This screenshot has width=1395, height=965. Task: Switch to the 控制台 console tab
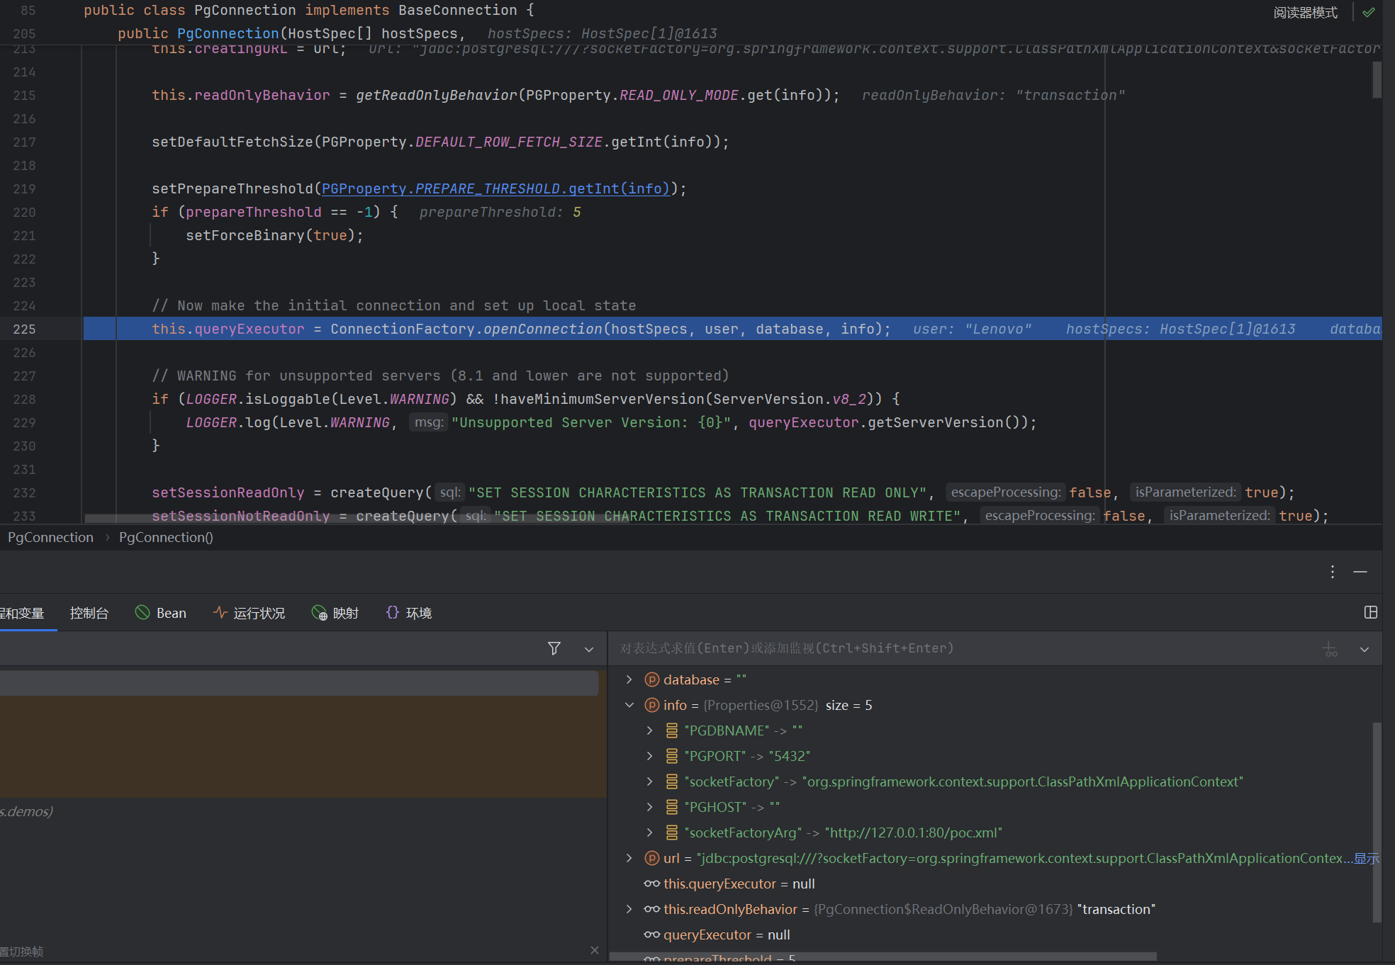coord(89,613)
